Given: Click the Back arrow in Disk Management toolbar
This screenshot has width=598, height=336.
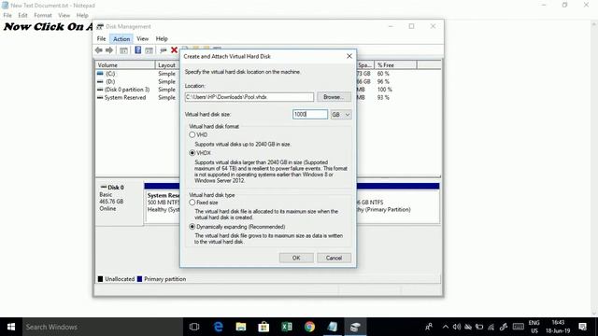Looking at the screenshot, I should (x=99, y=50).
